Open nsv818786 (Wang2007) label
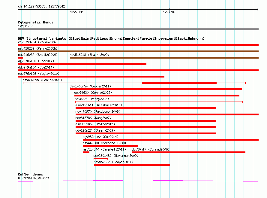 click(x=93, y=118)
